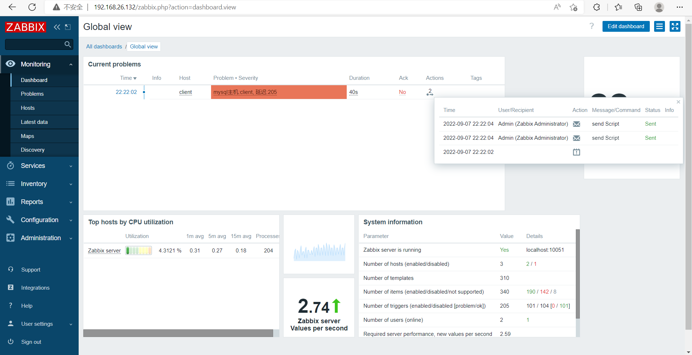This screenshot has width=692, height=355.
Task: Open browser collections icon
Action: tap(638, 7)
